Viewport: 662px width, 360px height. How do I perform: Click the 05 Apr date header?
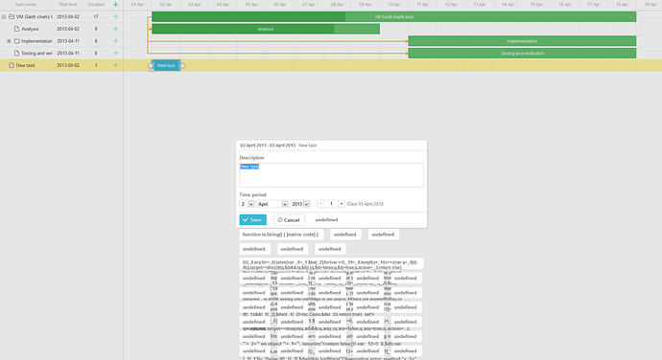coord(251,5)
